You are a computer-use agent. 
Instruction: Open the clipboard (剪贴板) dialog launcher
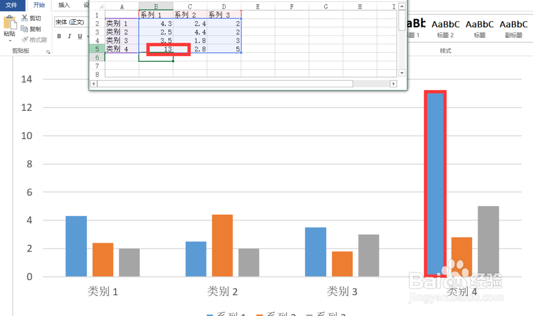tap(49, 52)
